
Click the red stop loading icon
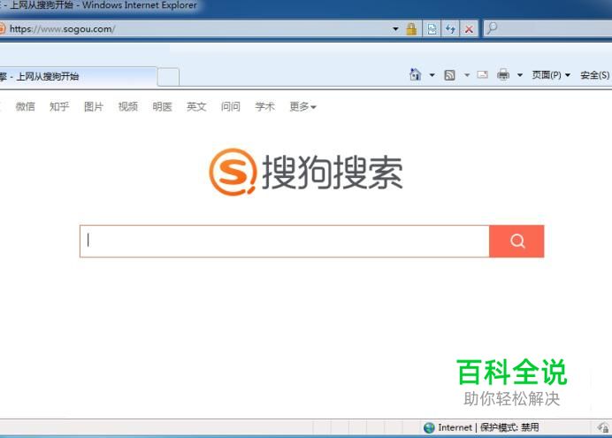469,29
